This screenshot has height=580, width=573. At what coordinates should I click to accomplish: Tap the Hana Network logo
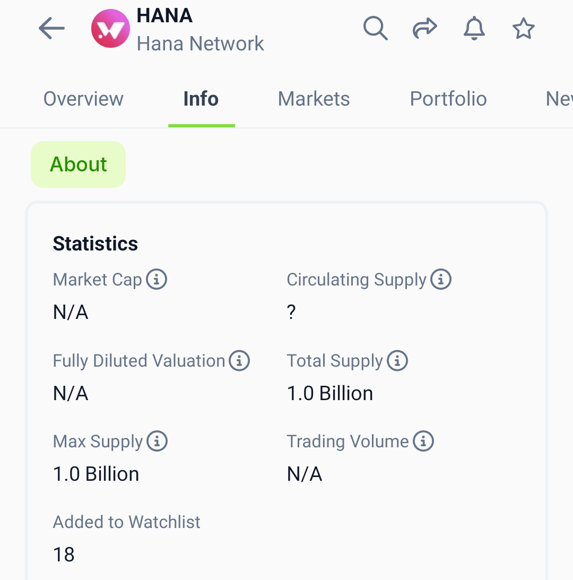pos(110,29)
